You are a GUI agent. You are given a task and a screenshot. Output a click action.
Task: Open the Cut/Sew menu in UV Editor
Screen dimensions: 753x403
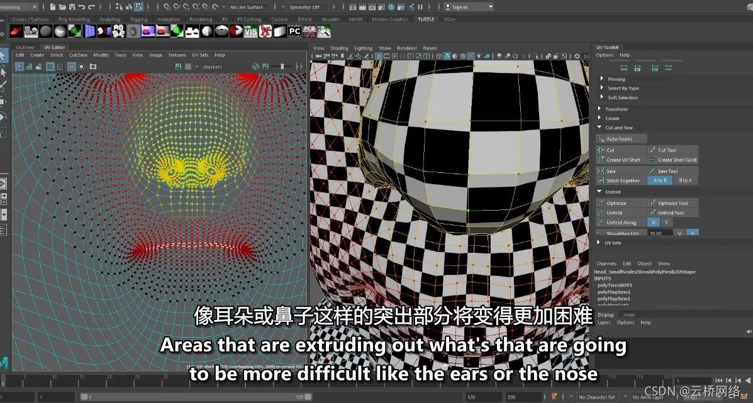tap(78, 55)
